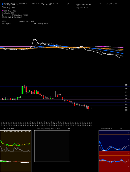
Task: Click the blue 20 Day legend swatch
Action: coord(3,4)
